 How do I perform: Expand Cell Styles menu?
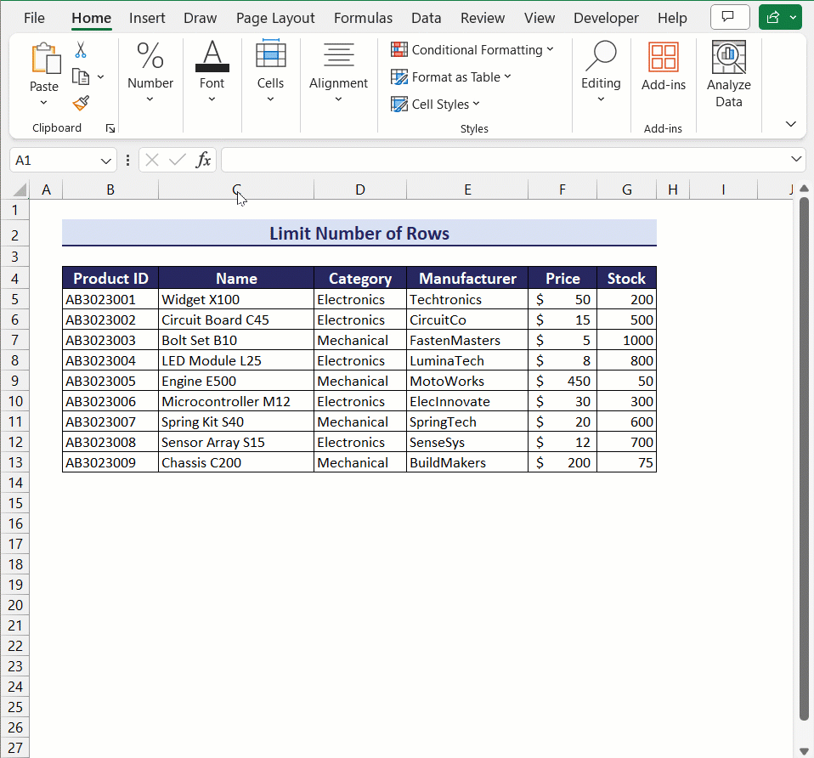tap(476, 104)
